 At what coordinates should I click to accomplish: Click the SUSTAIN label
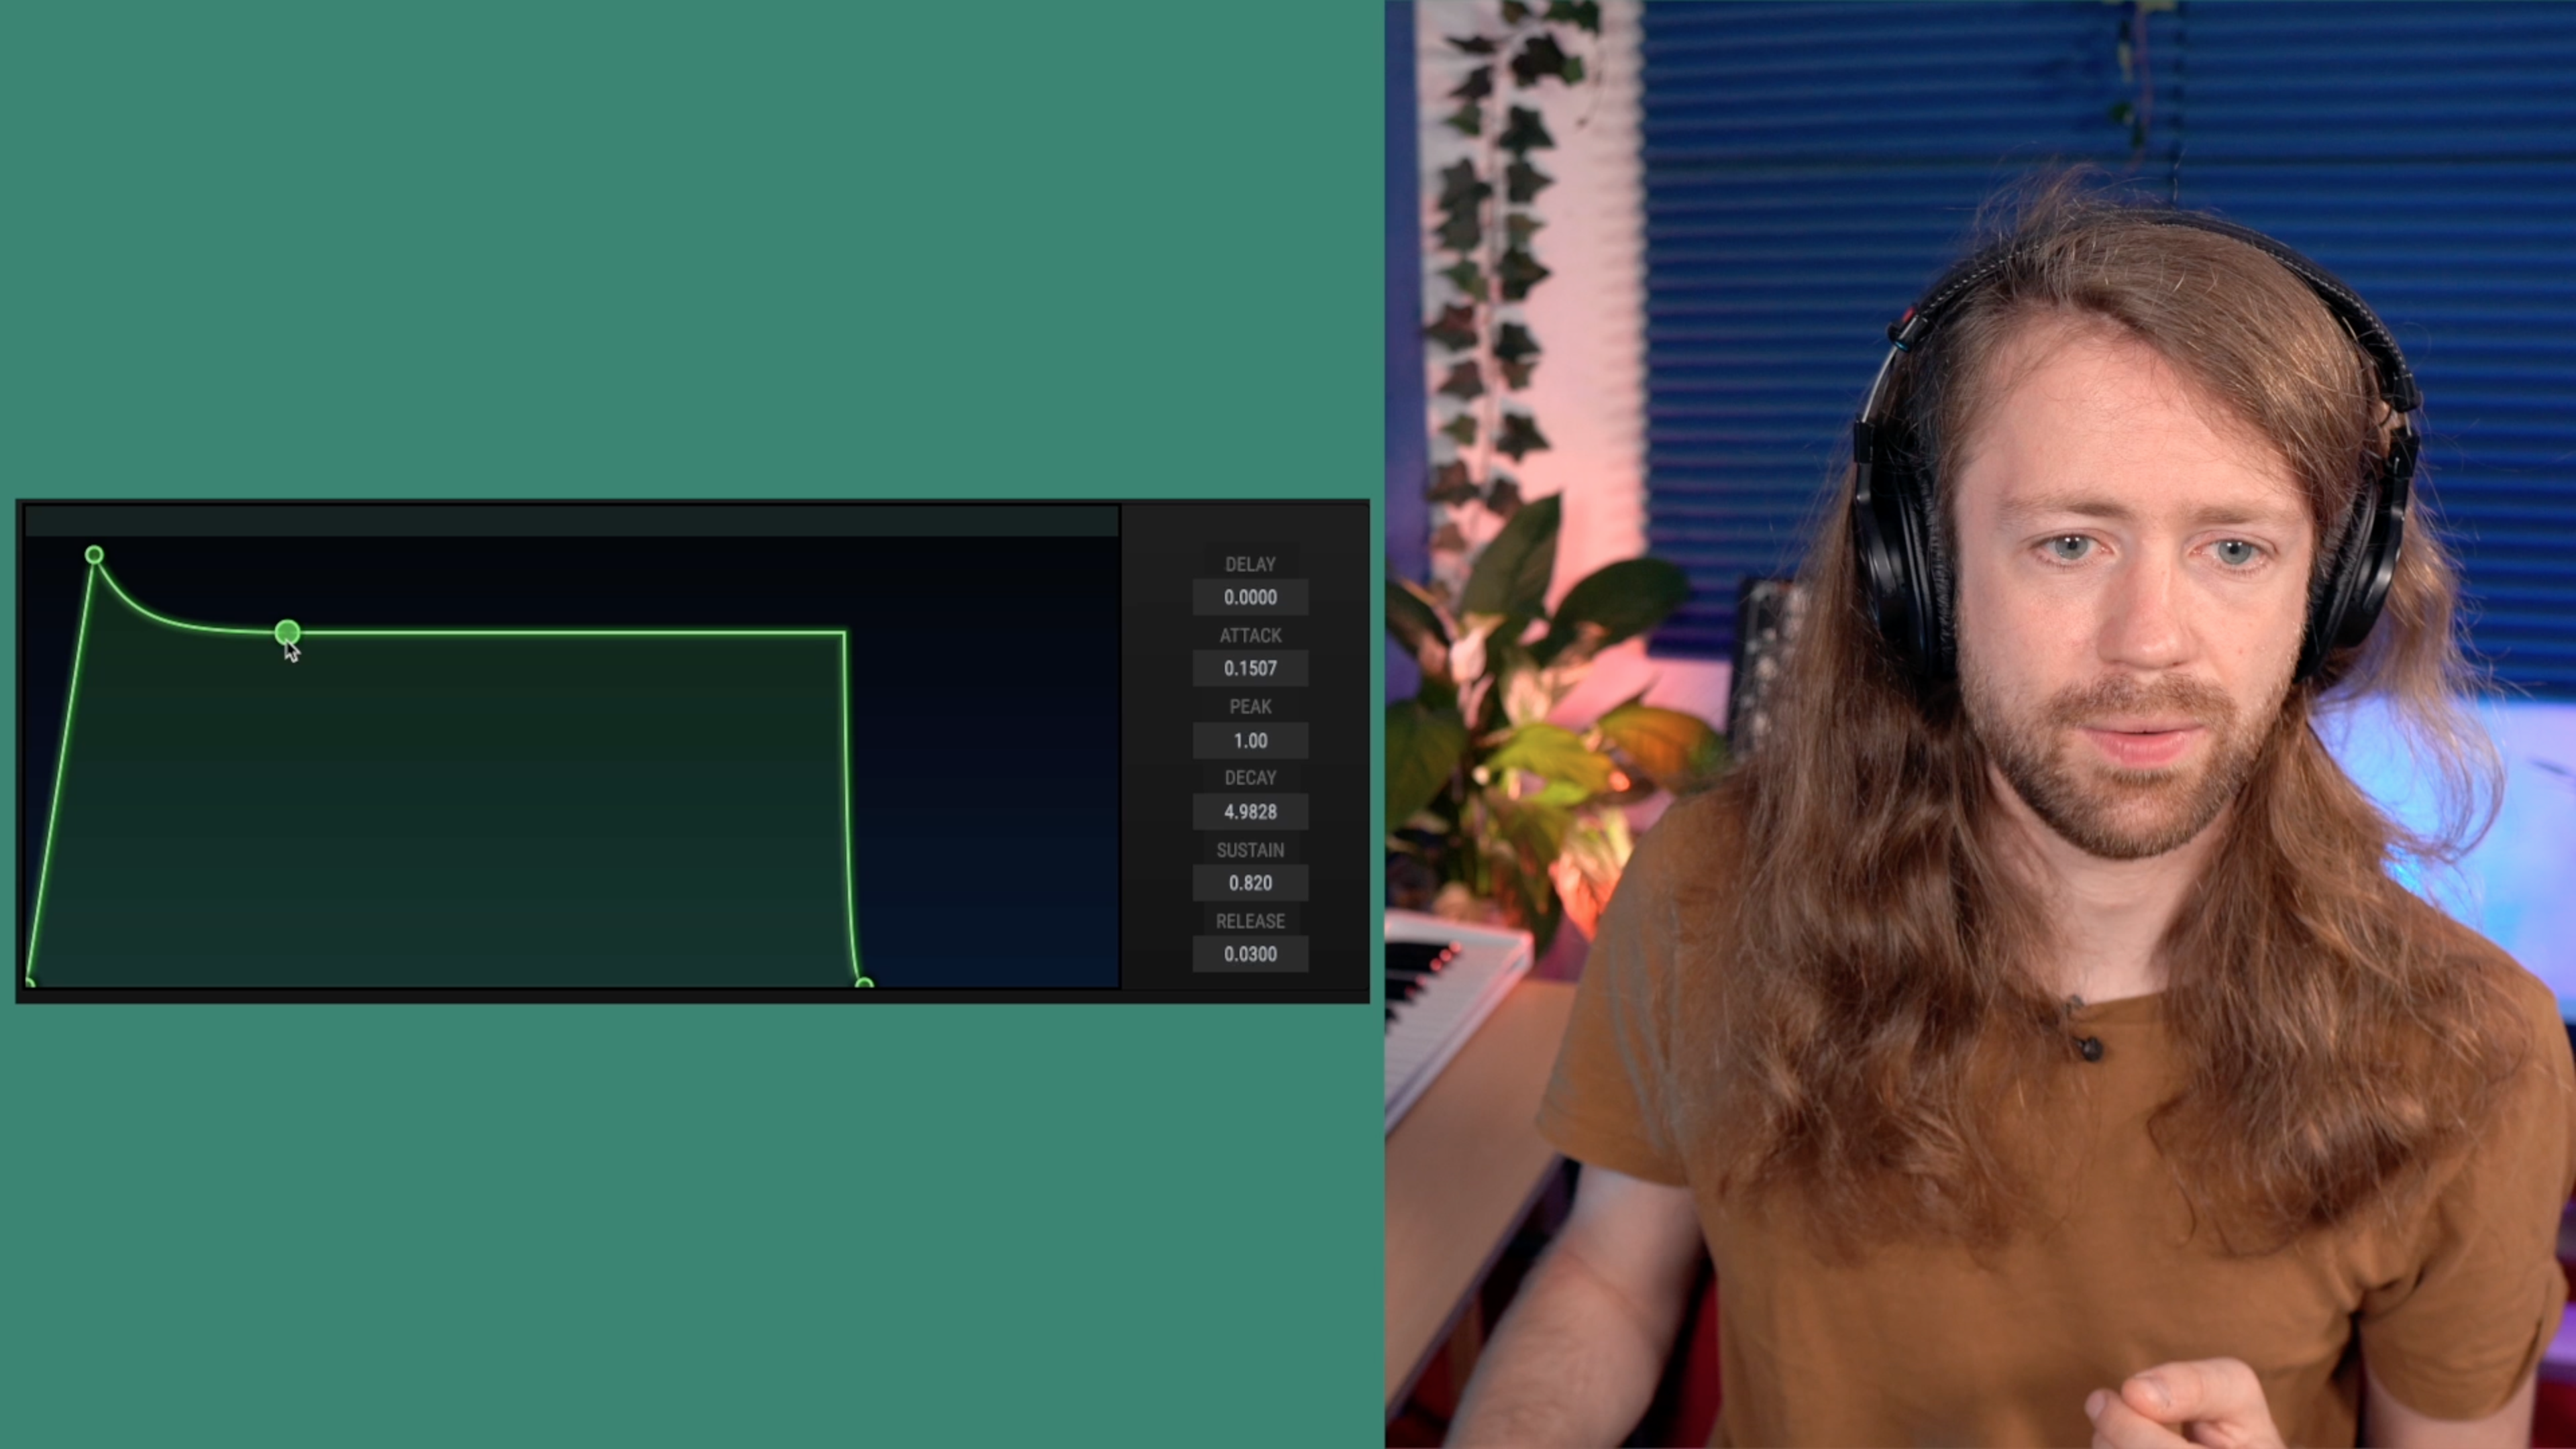[x=1250, y=849]
